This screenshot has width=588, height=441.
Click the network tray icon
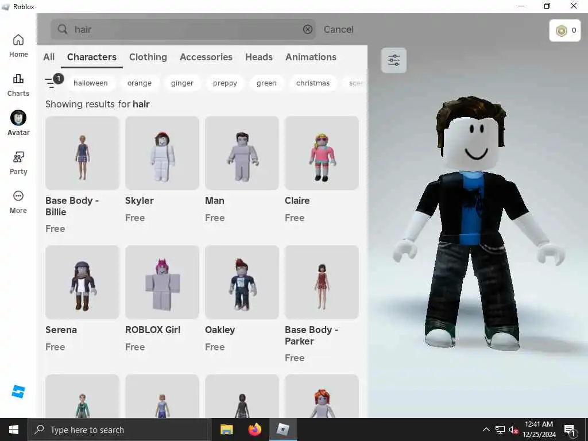[x=500, y=430]
